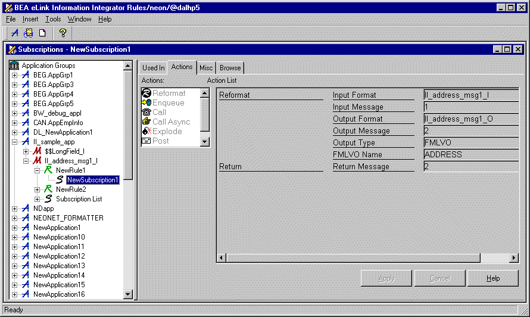Image resolution: width=530 pixels, height=317 pixels.
Task: Click the S icon of Subscription List
Action: point(48,198)
